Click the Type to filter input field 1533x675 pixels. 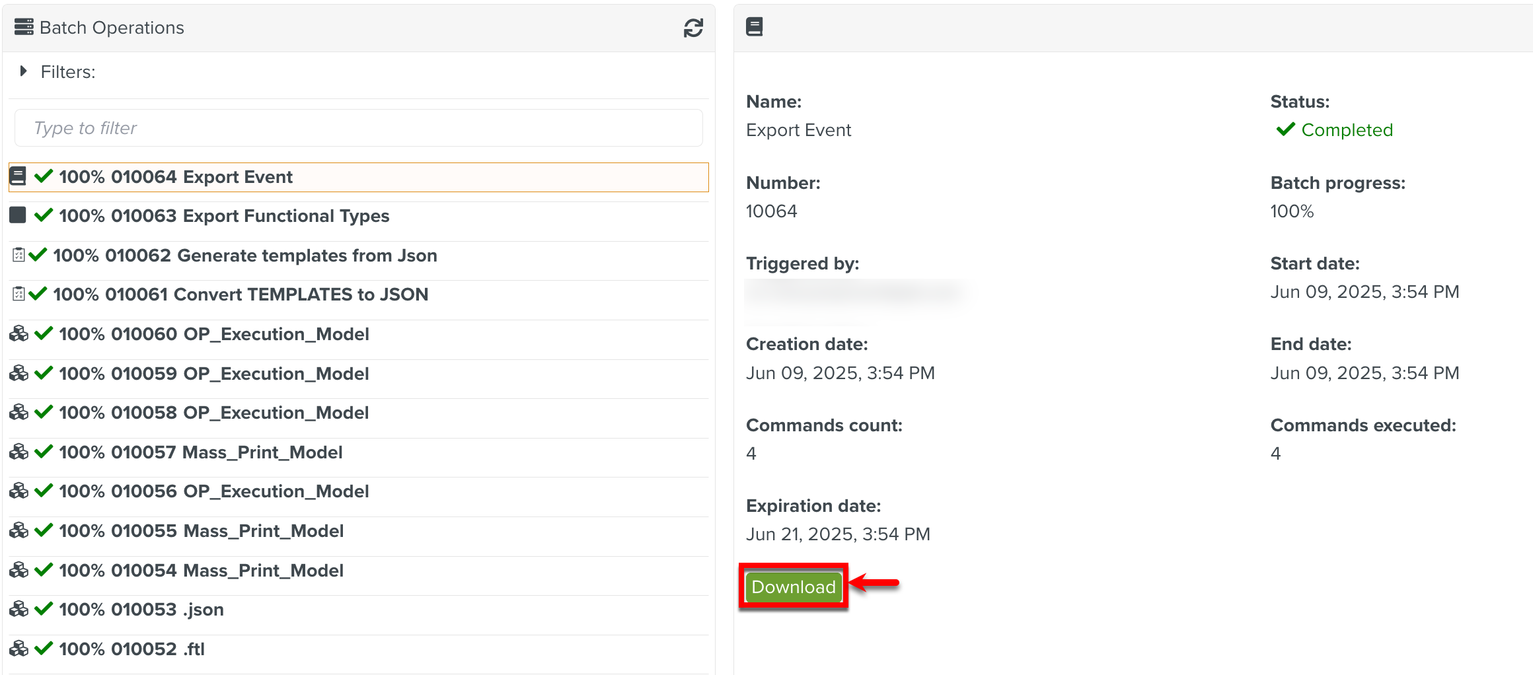tap(358, 128)
